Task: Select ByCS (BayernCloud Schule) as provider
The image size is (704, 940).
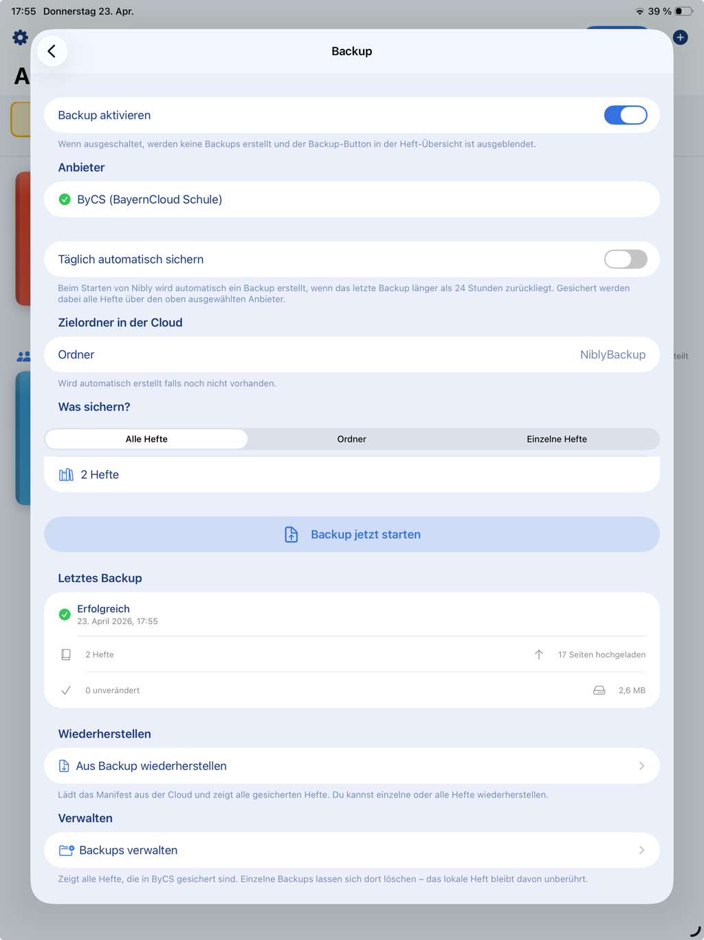Action: (x=352, y=200)
